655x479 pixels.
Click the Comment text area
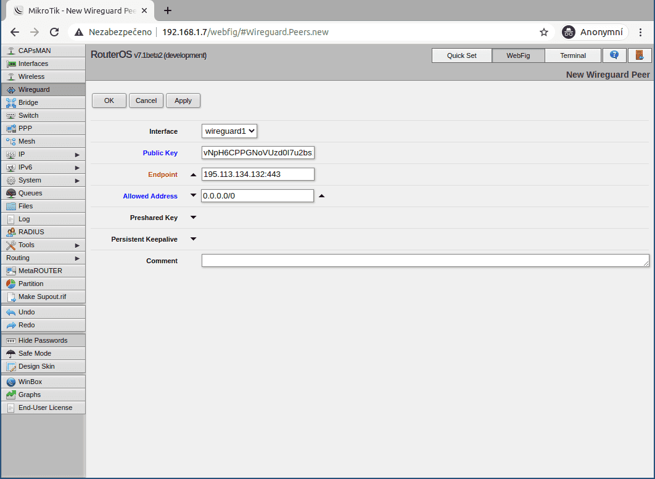point(425,261)
